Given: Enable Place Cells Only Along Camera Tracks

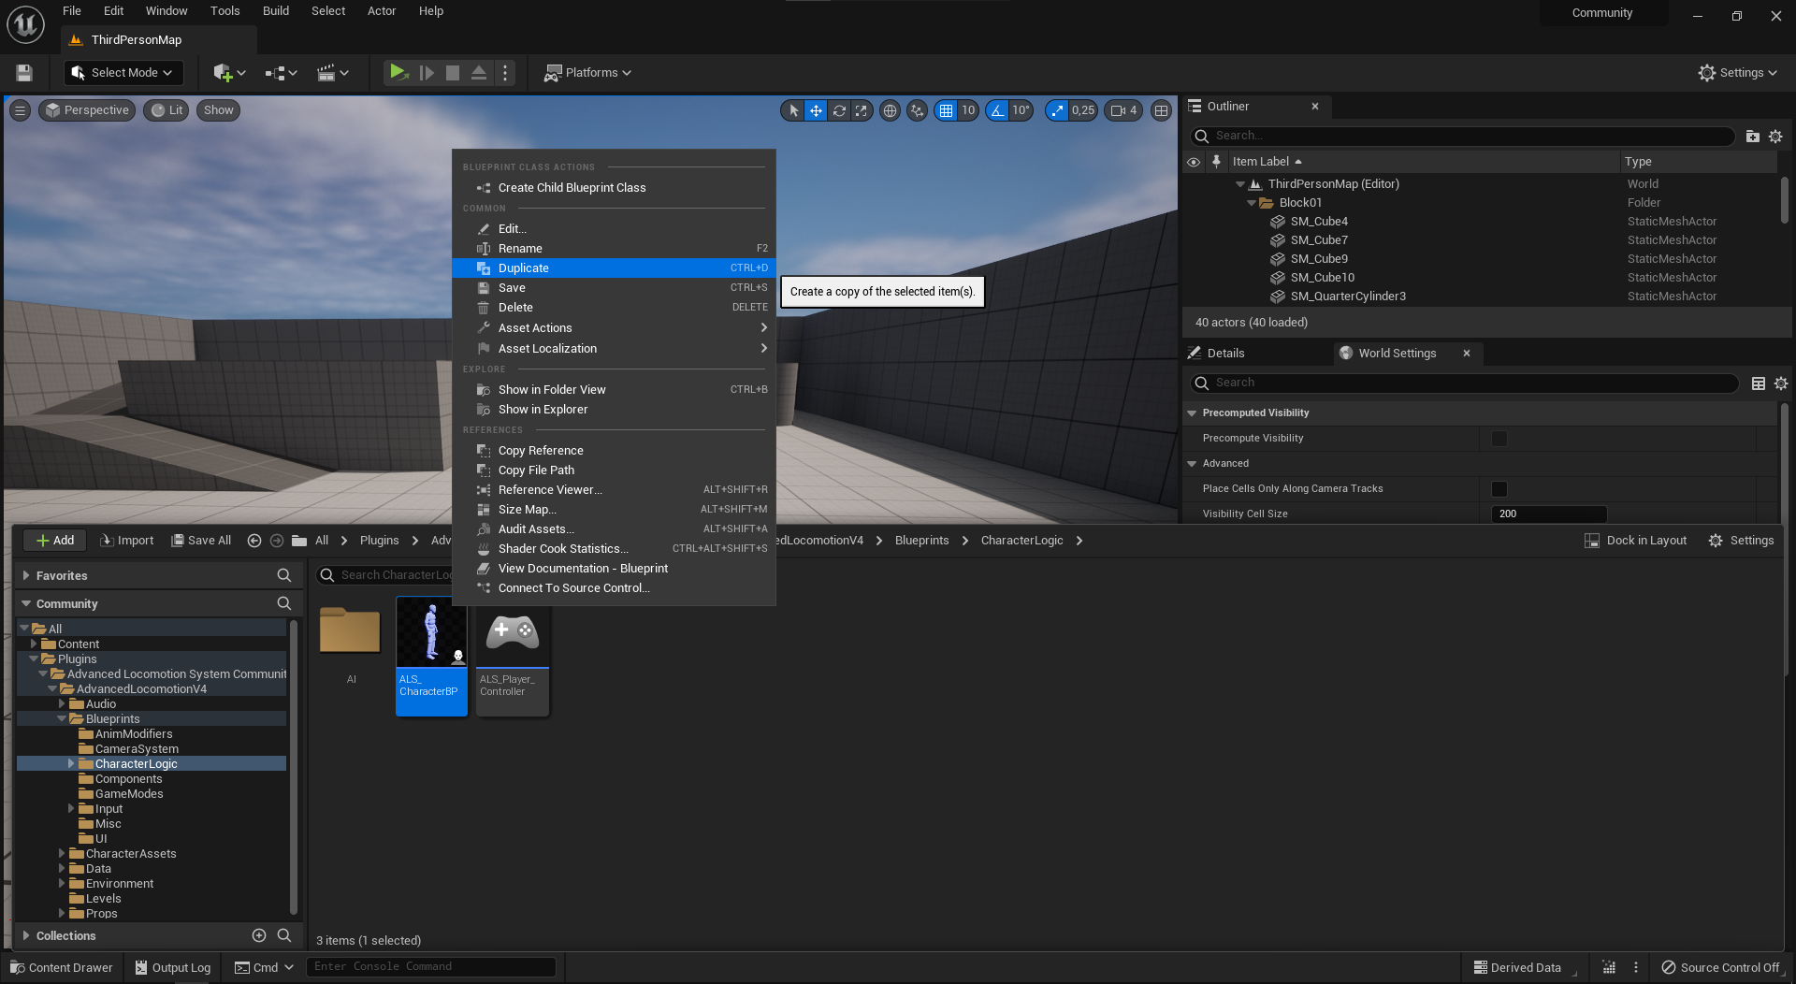Looking at the screenshot, I should pyautogui.click(x=1499, y=489).
